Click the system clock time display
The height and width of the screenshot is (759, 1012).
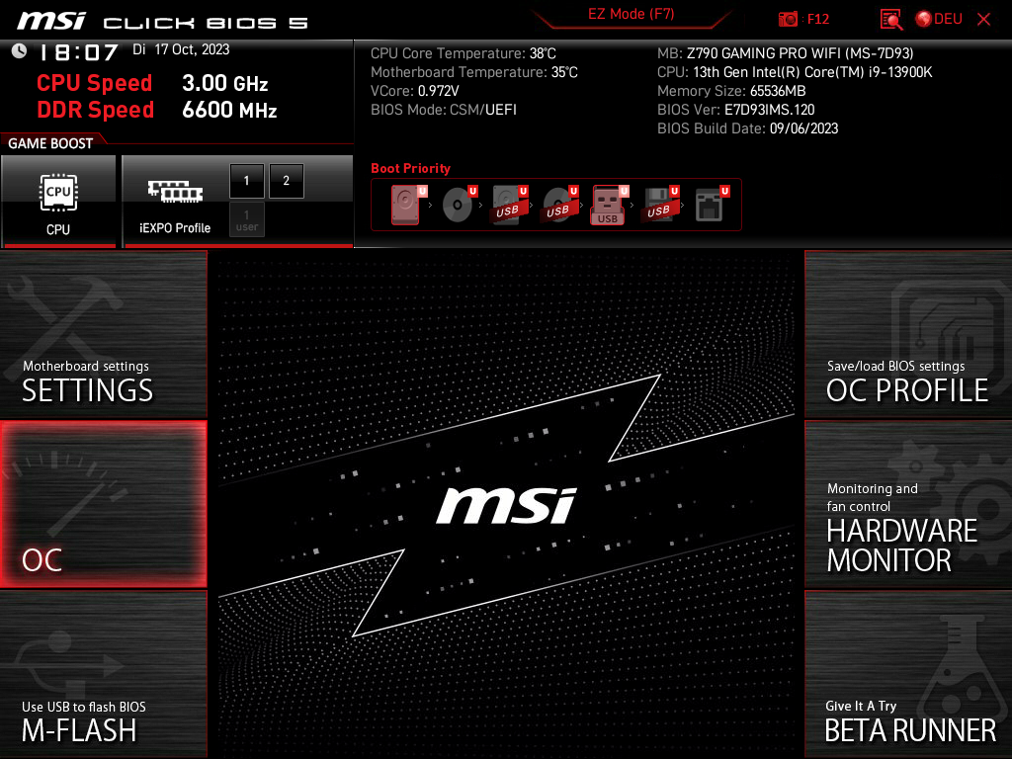point(79,52)
